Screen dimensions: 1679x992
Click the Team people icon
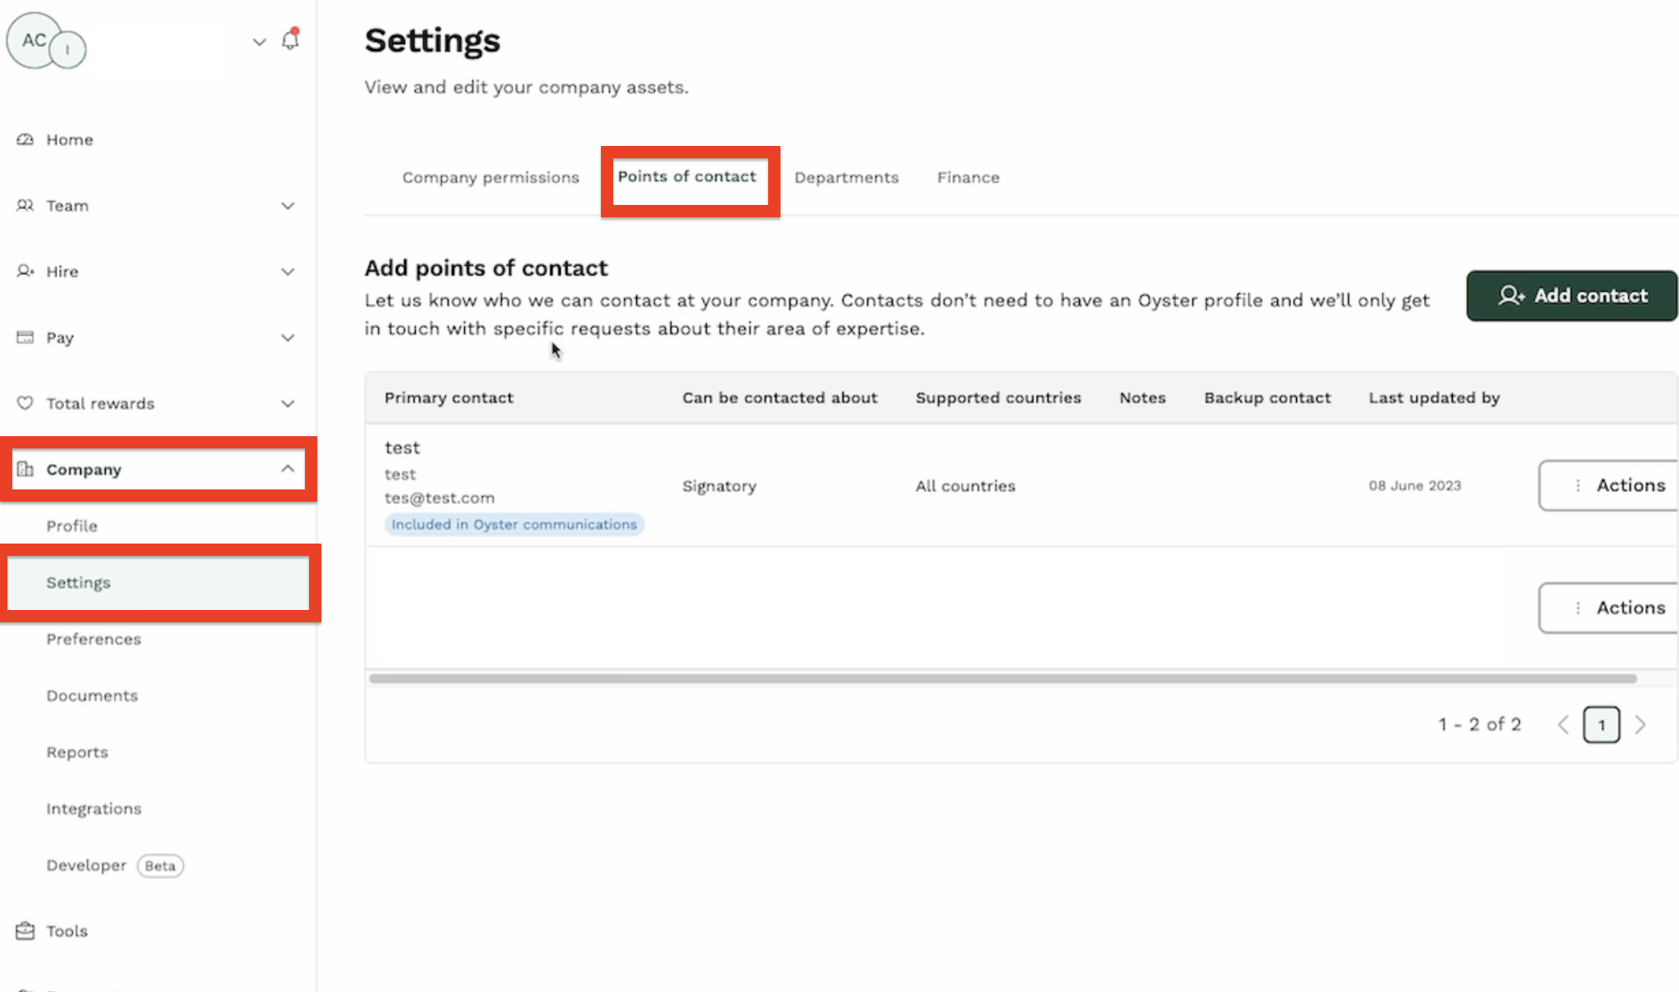click(x=25, y=205)
